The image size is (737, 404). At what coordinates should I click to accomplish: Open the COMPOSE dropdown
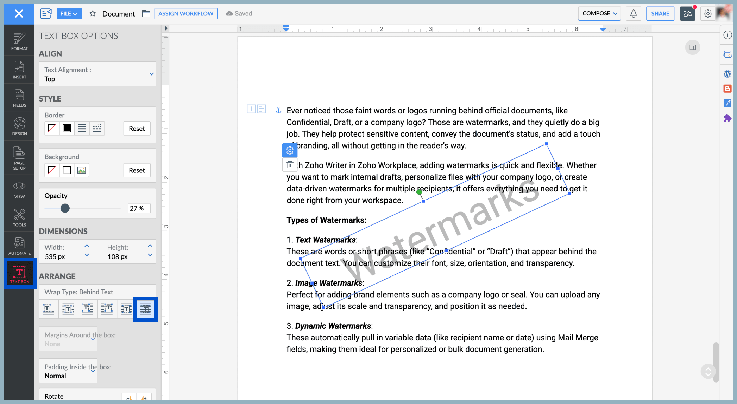tap(599, 13)
